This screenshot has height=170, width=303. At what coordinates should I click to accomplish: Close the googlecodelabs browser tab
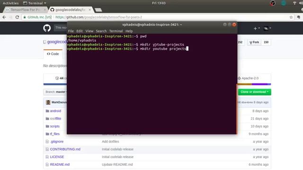pyautogui.click(x=89, y=9)
